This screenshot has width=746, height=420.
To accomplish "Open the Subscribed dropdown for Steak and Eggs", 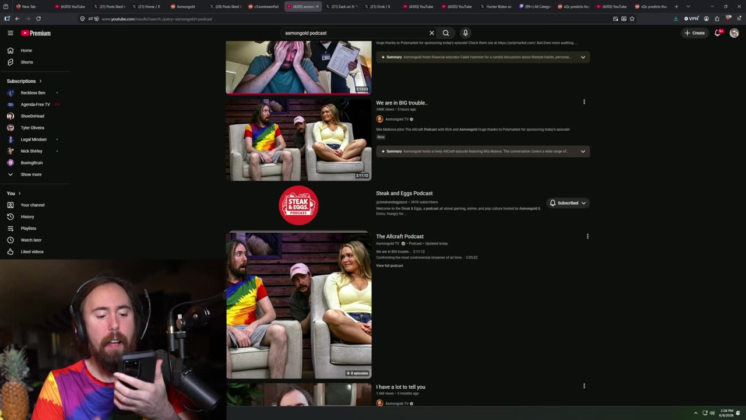I will coord(568,203).
